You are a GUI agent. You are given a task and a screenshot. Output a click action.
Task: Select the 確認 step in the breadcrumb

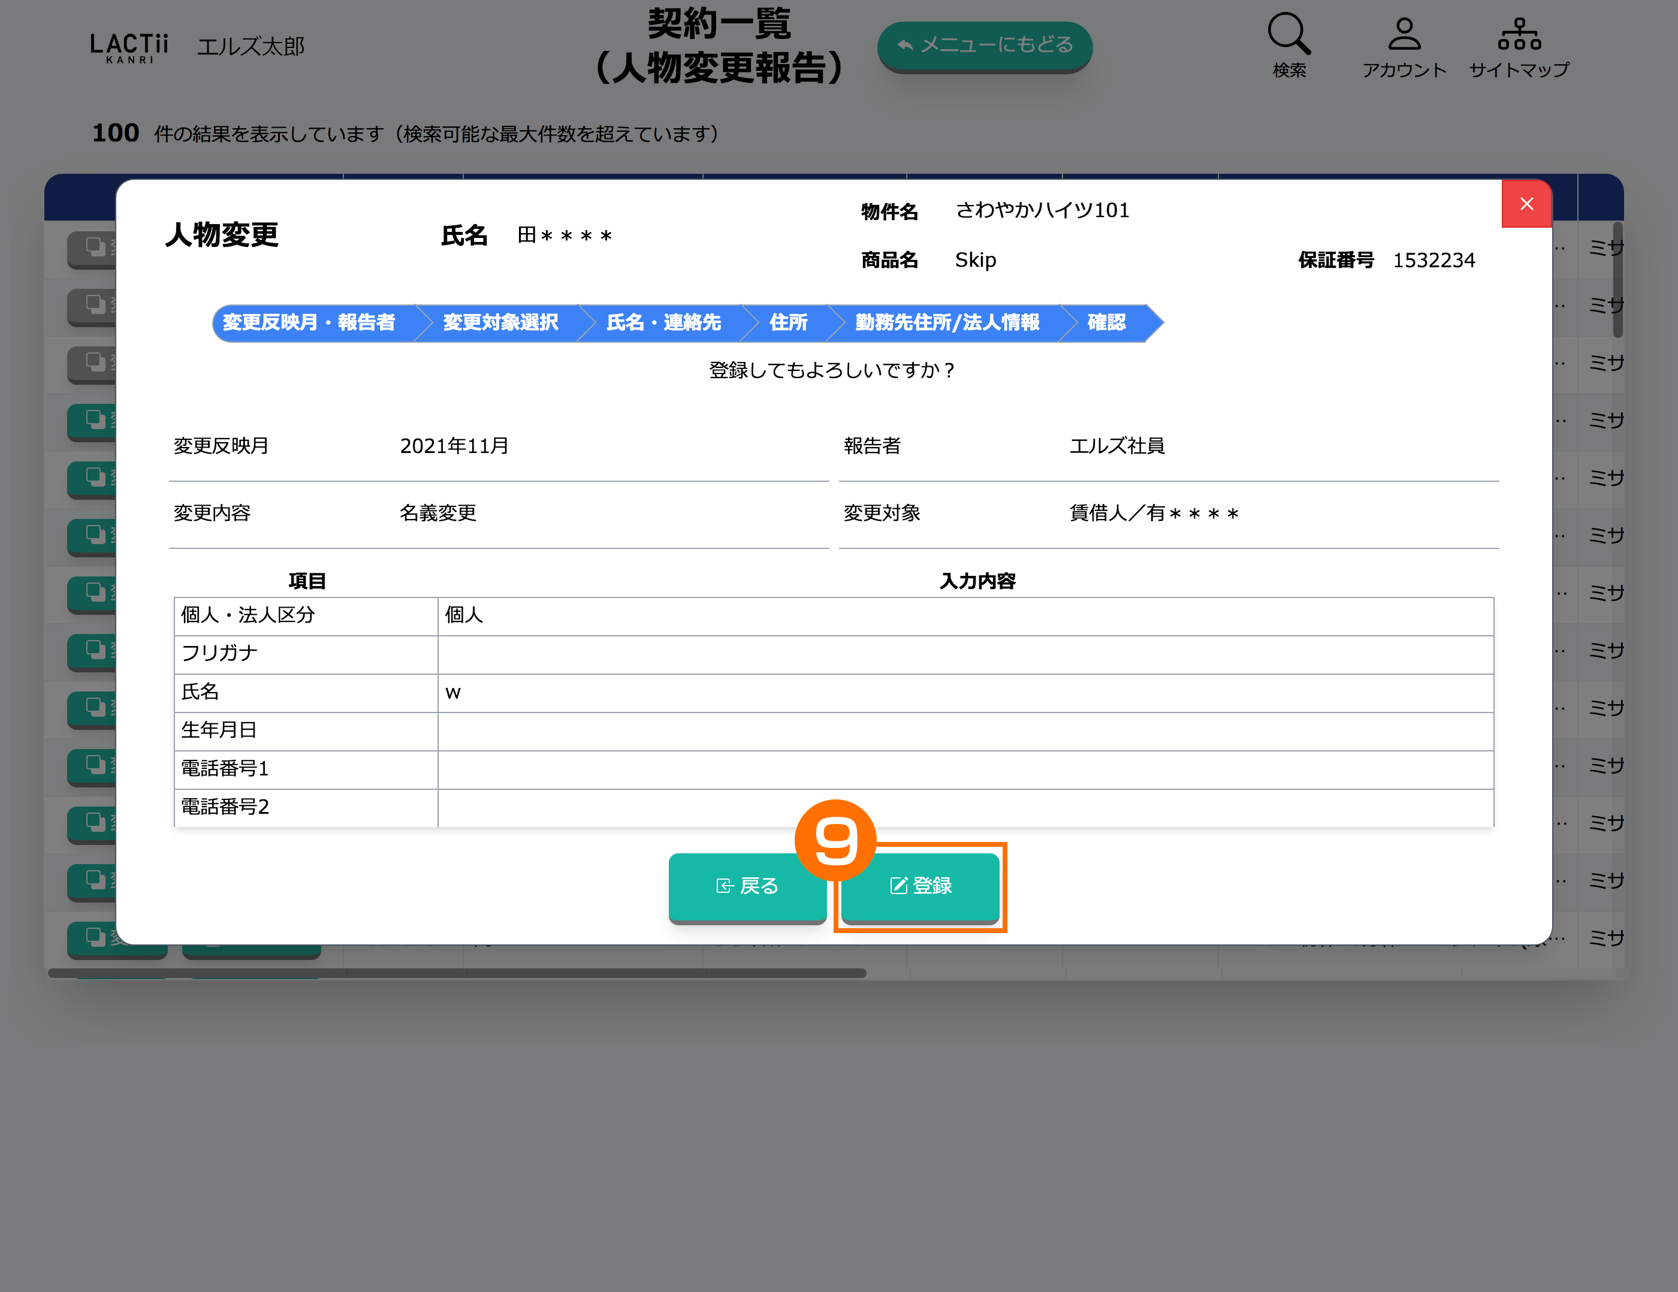tap(1106, 322)
